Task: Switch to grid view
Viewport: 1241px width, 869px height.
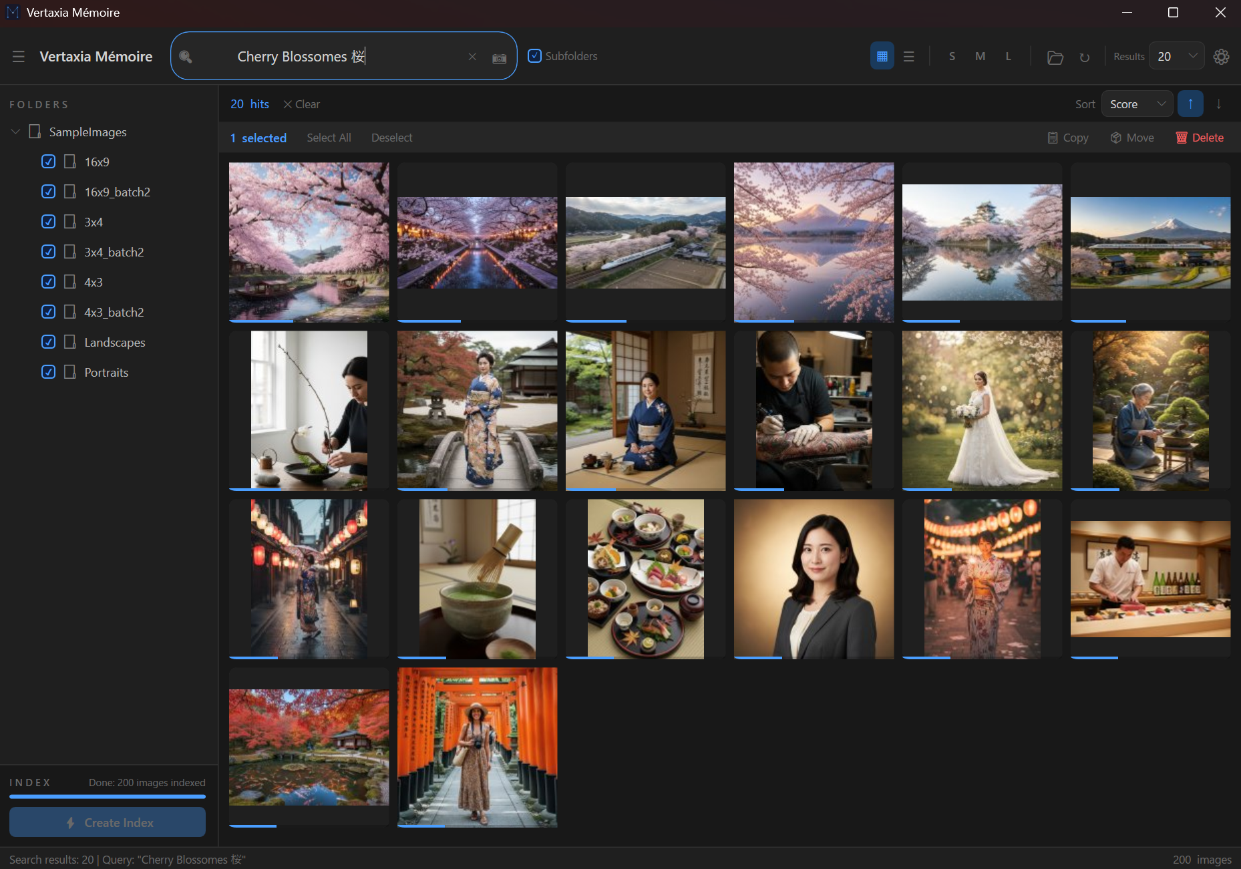Action: 882,57
